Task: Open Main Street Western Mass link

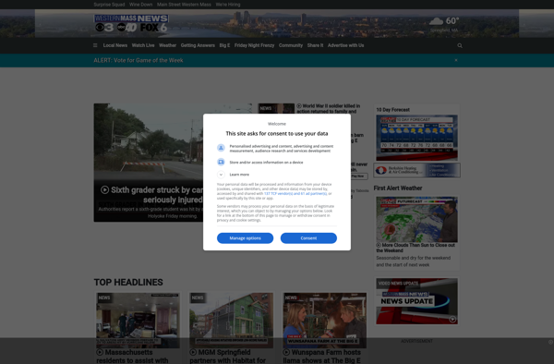Action: click(184, 5)
